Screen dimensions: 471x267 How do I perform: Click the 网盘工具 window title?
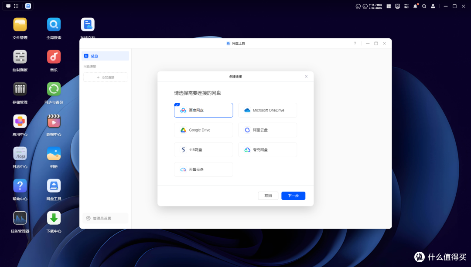pyautogui.click(x=239, y=44)
